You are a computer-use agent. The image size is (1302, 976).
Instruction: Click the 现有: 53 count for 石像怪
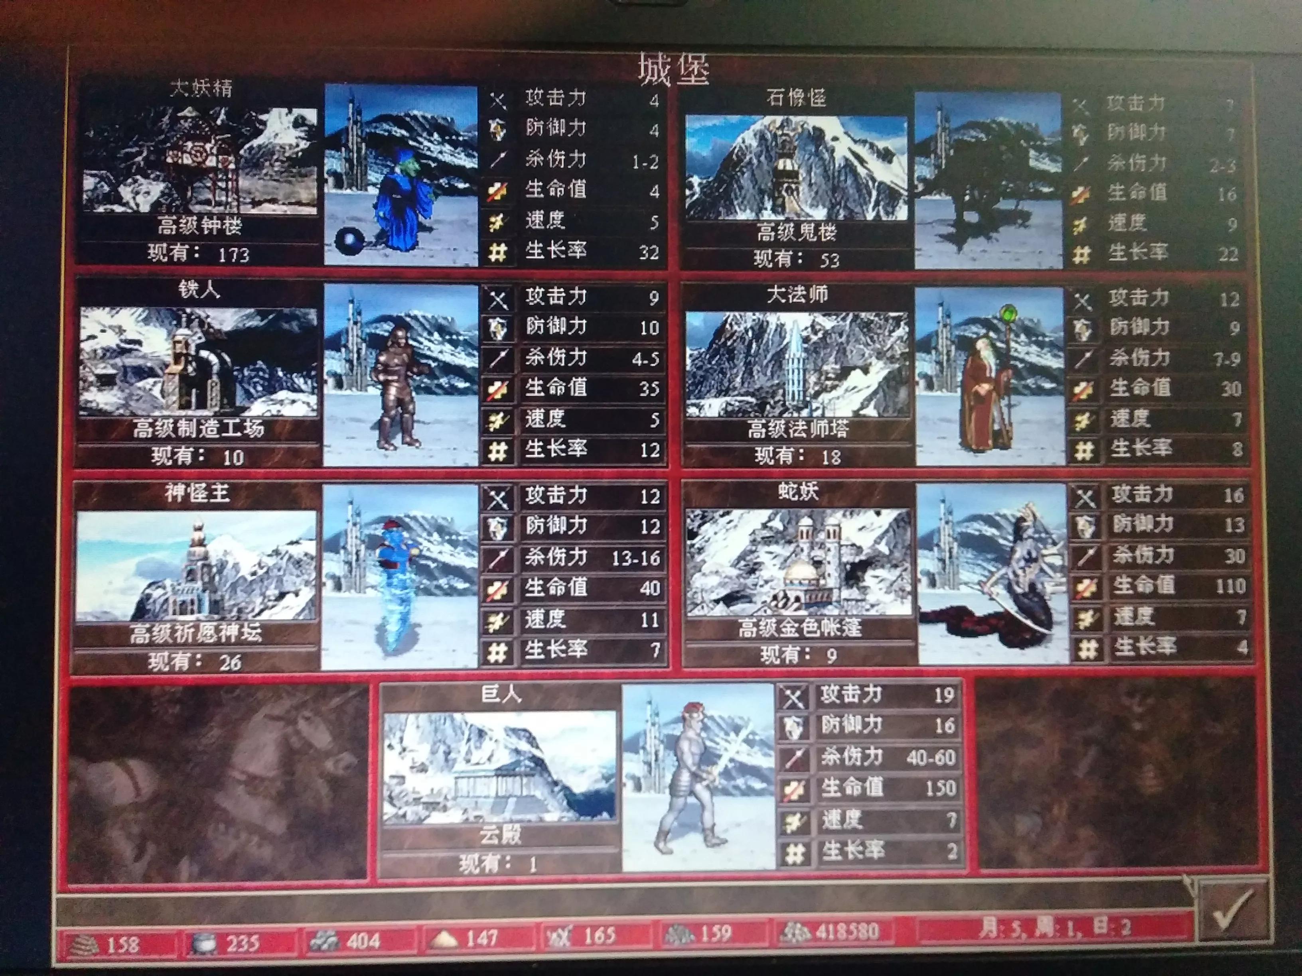(x=796, y=260)
